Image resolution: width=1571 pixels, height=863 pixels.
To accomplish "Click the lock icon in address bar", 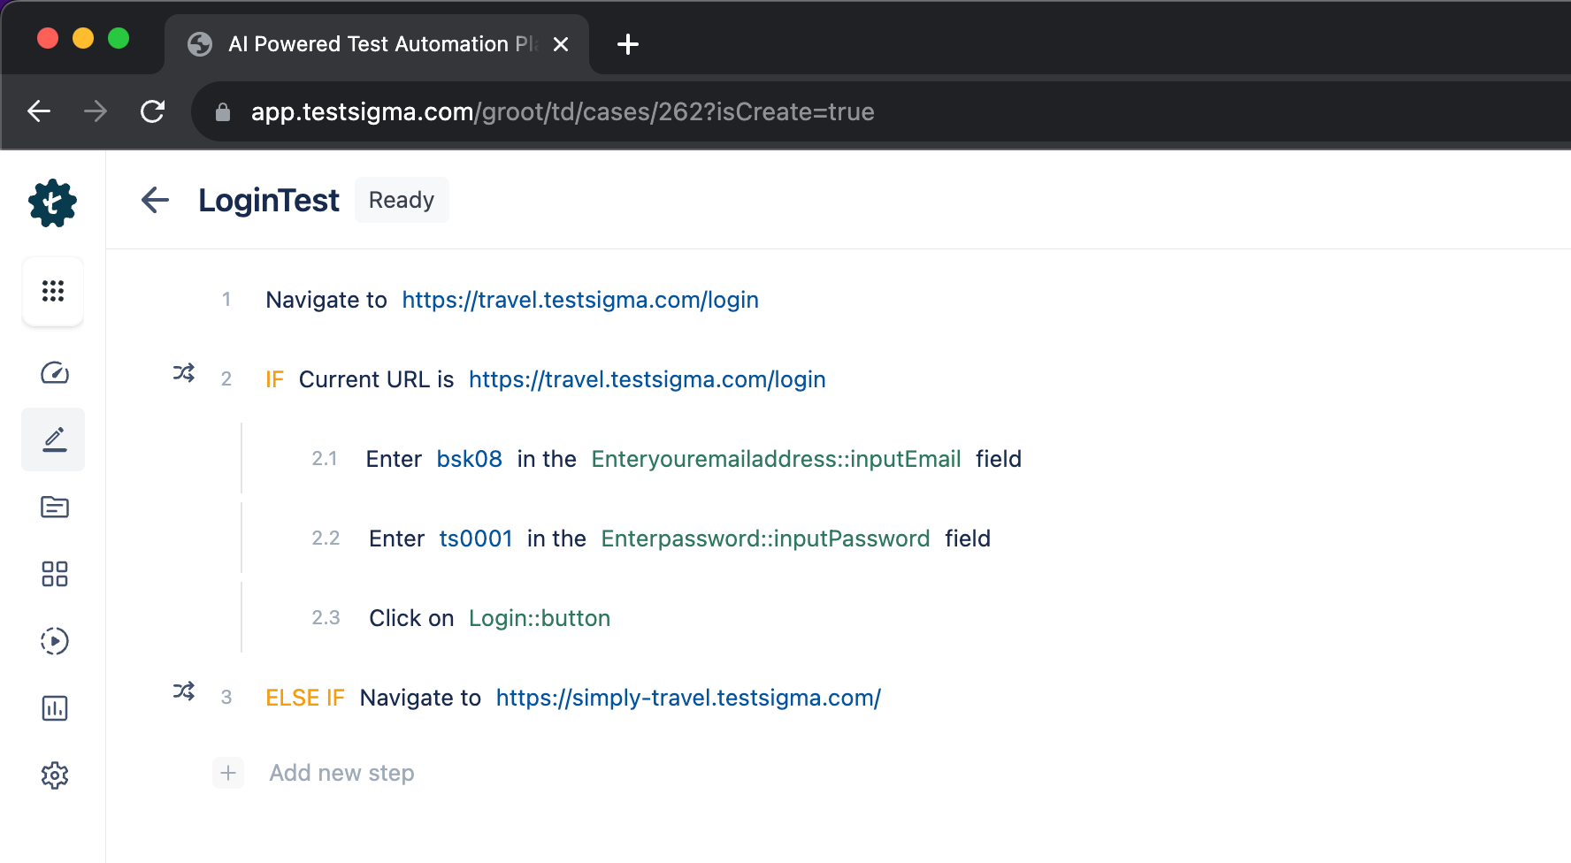I will pos(223,112).
